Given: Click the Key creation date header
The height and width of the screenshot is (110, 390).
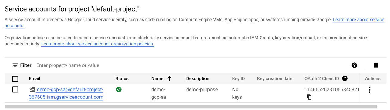Looking at the screenshot, I should pos(275,78).
